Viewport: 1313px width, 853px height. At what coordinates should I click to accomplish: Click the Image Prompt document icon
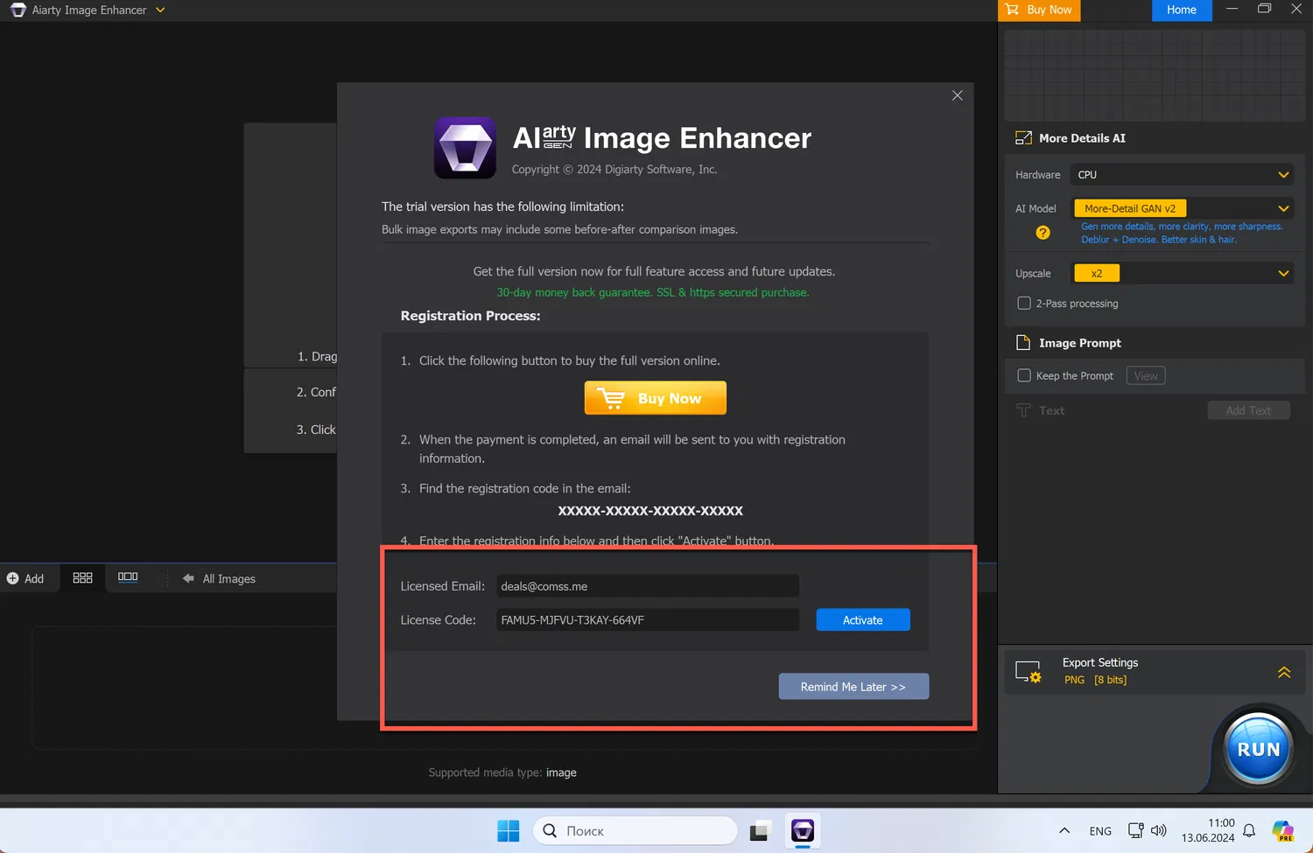[x=1023, y=343]
